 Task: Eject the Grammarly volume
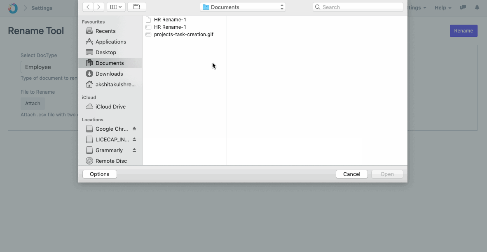(134, 150)
